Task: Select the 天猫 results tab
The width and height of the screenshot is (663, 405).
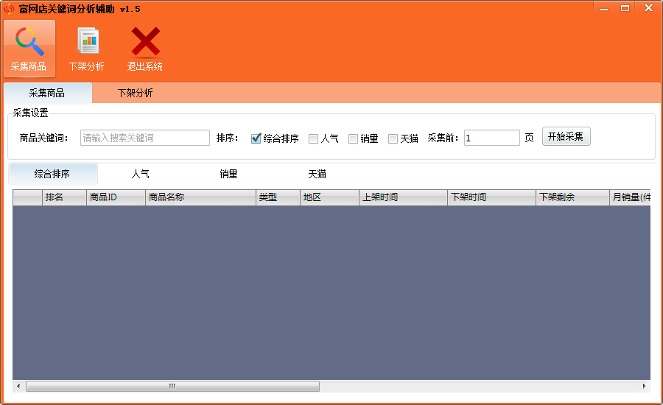Action: click(x=317, y=175)
